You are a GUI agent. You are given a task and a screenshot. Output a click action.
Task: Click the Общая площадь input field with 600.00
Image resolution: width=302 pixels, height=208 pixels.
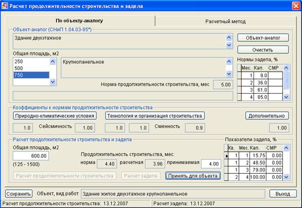coord(31,156)
